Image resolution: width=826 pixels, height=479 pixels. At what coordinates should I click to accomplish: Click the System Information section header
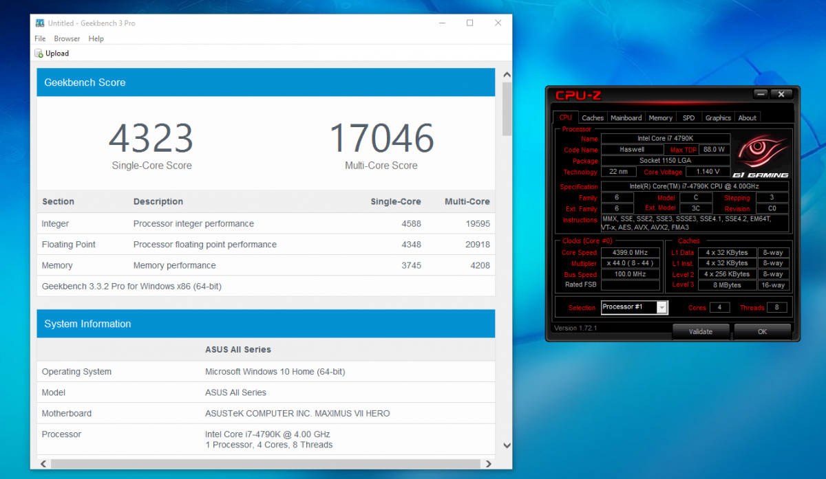click(266, 324)
